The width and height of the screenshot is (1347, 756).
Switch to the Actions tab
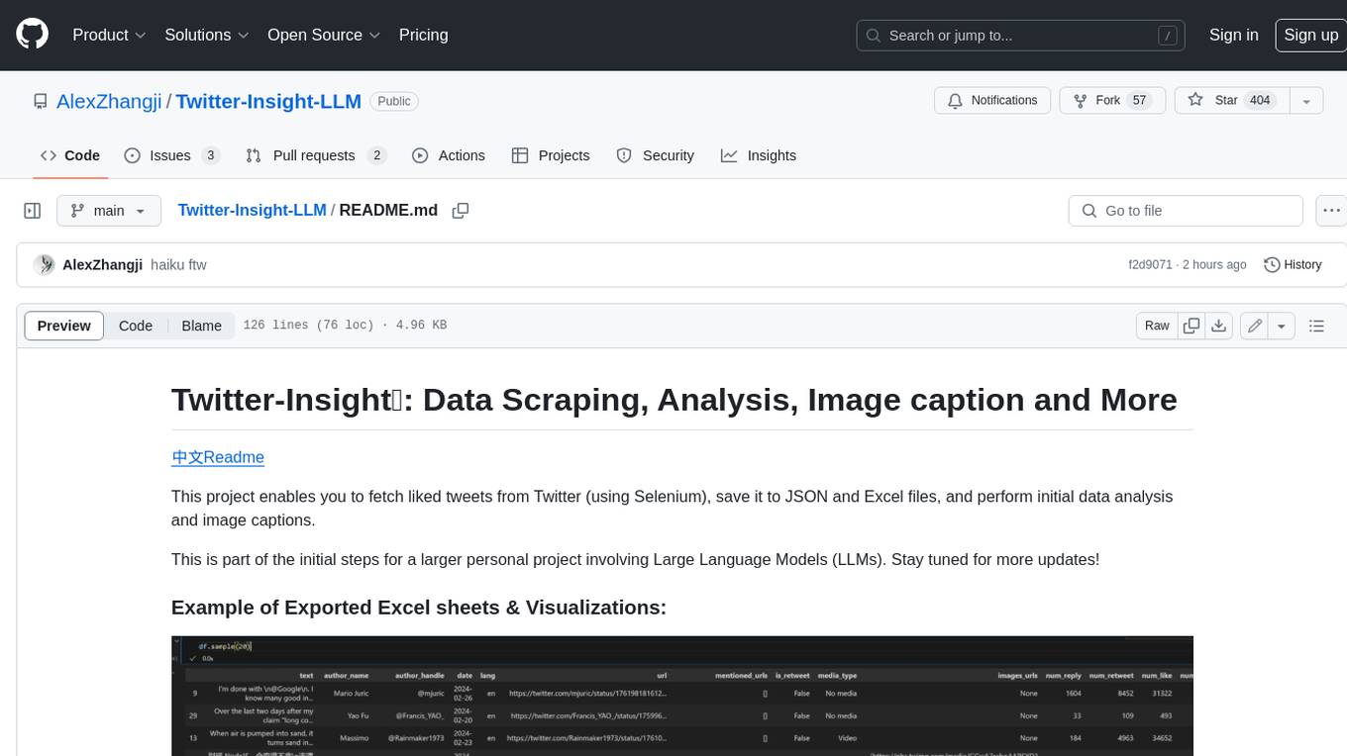tap(448, 155)
